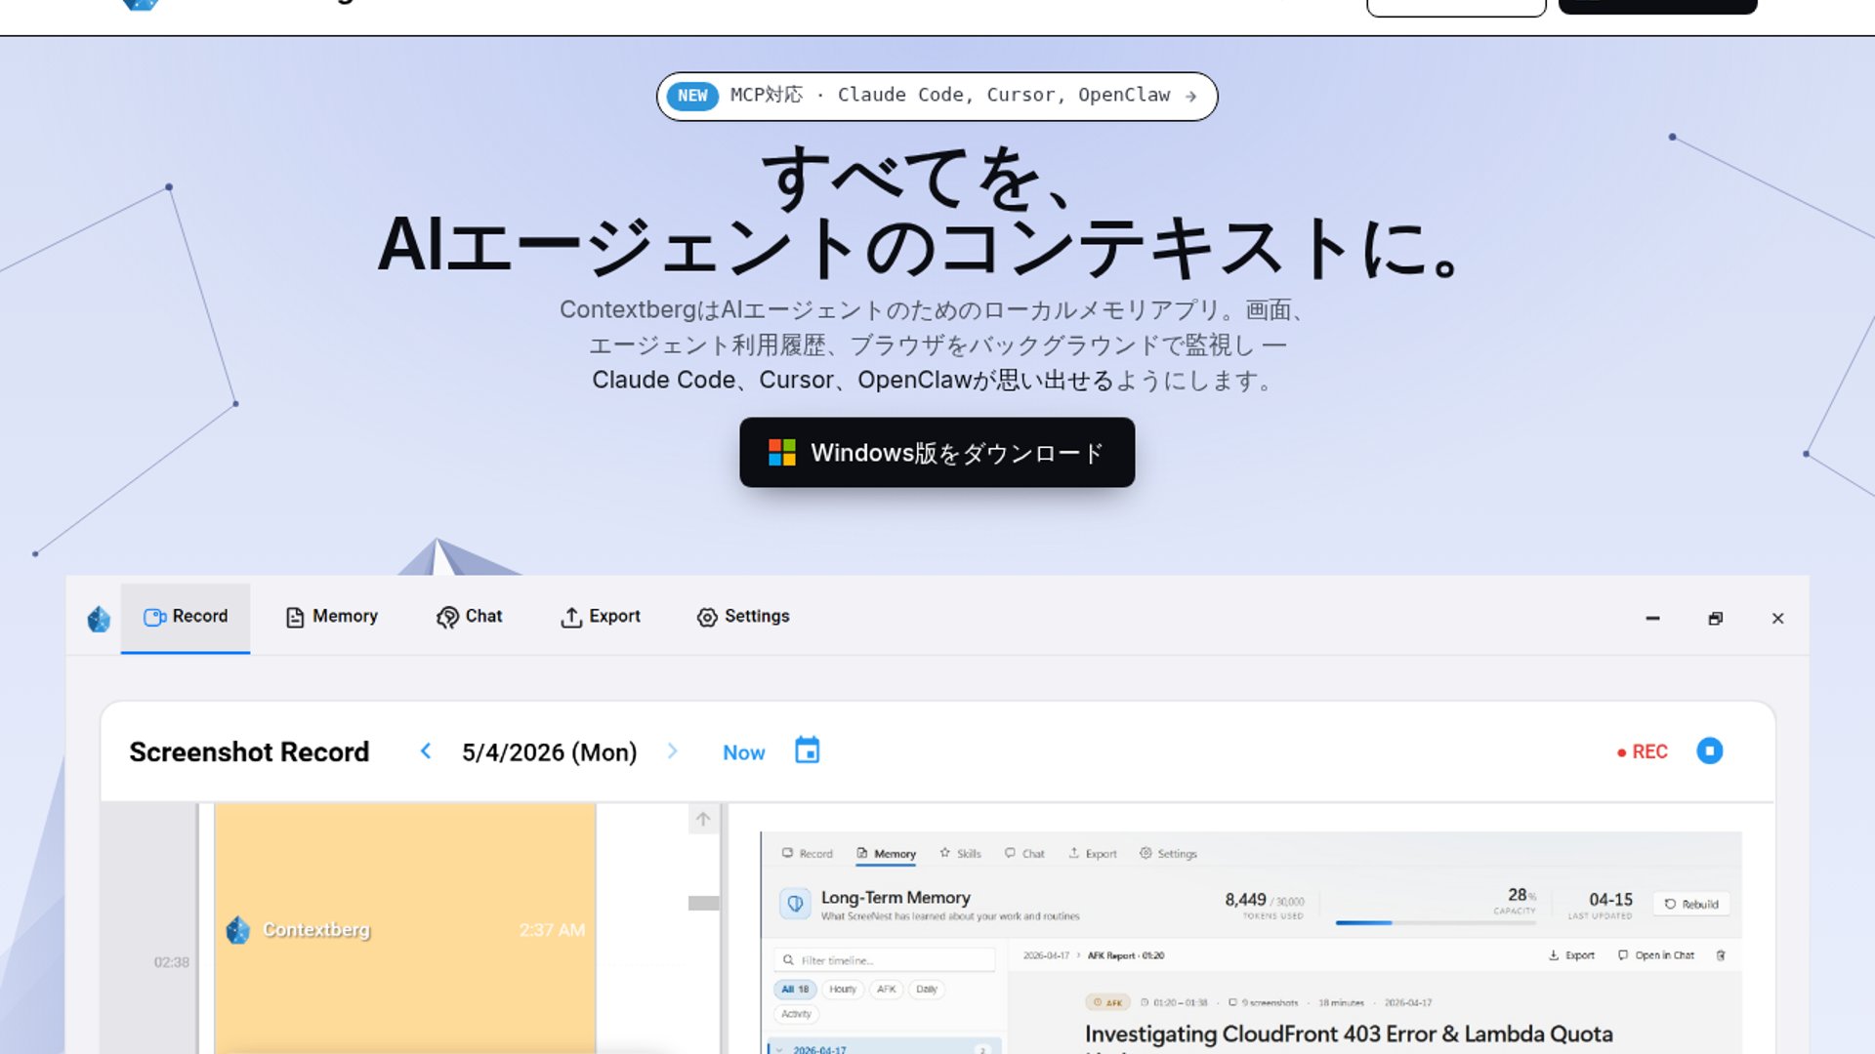Select the AFK filter chip under the search field
Image resolution: width=1875 pixels, height=1054 pixels.
pyautogui.click(x=886, y=989)
